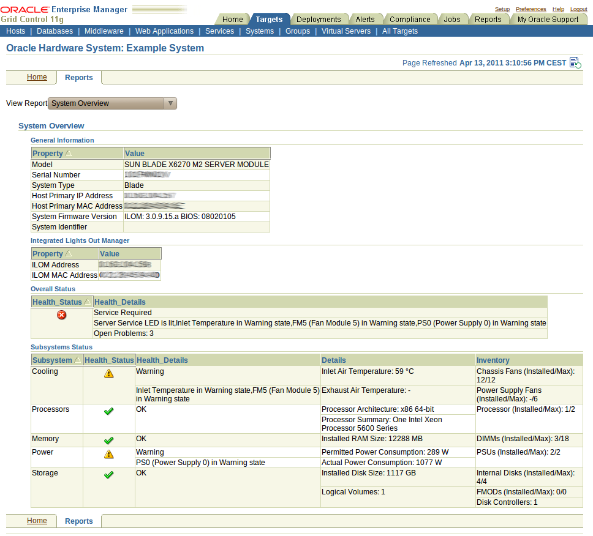593x536 pixels.
Task: Click the red Service Required status icon
Action: [x=62, y=315]
